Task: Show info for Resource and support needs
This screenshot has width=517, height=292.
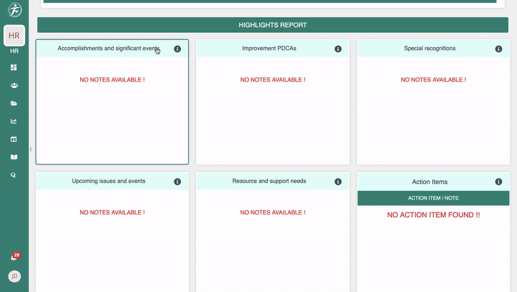Action: 338,182
